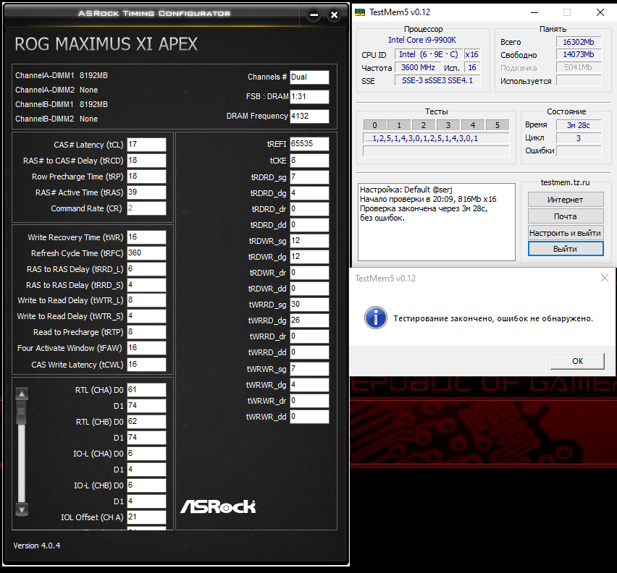Click the Write Recovery Time (tWR) field
This screenshot has width=617, height=573.
tap(146, 237)
